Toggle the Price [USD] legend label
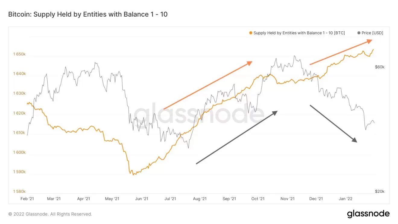The height and width of the screenshot is (224, 398). click(372, 33)
